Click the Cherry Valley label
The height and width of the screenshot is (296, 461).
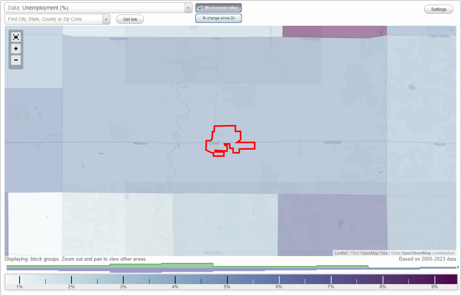439,36
